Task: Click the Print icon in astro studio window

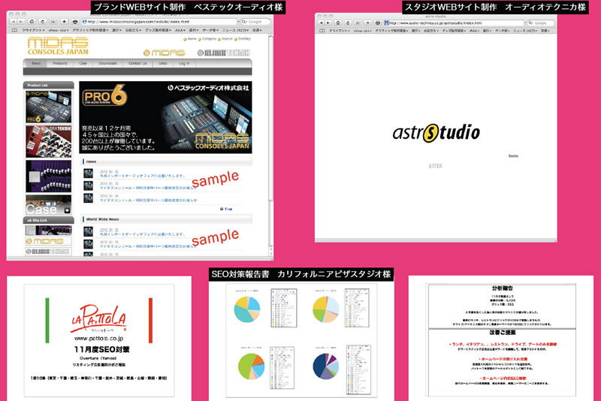Action: pyautogui.click(x=378, y=23)
